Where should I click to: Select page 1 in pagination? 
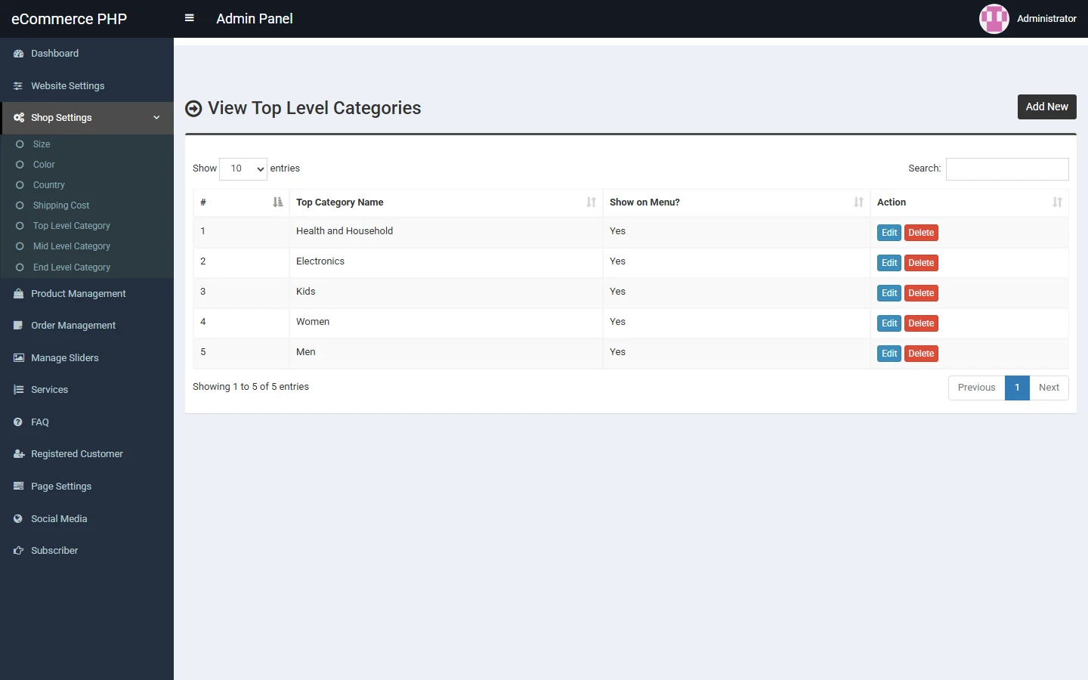point(1017,388)
